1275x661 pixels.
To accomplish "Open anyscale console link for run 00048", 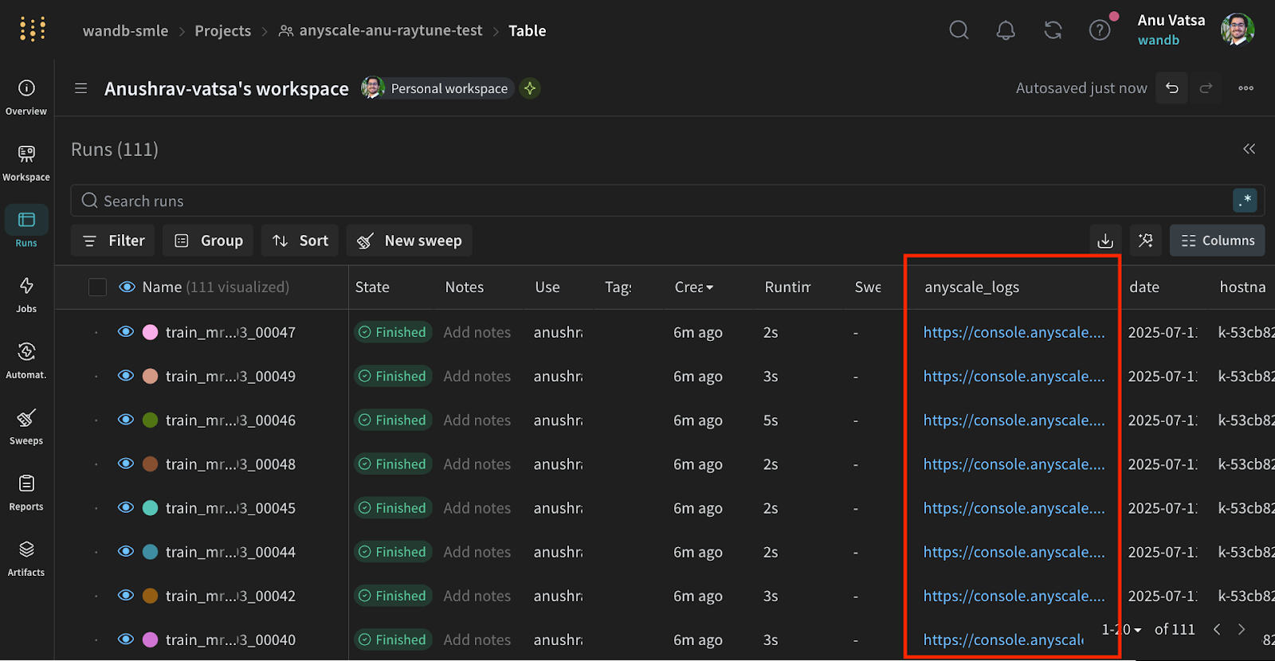I will pos(1014,463).
